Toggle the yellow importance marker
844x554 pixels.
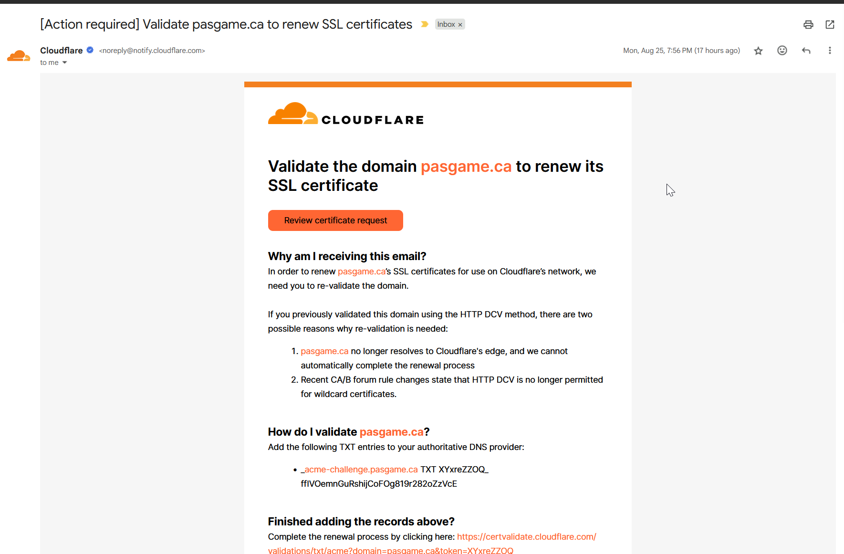424,24
